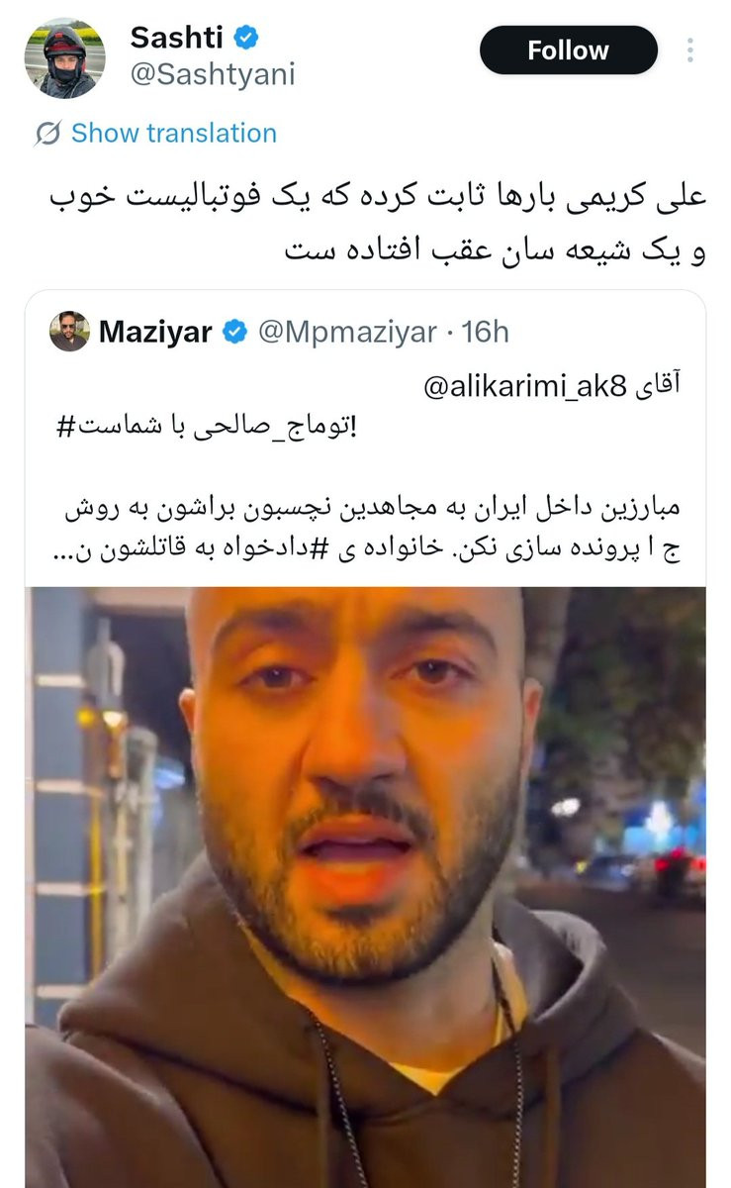Image resolution: width=731 pixels, height=1188 pixels.
Task: Select the Sashti display name
Action: click(178, 38)
